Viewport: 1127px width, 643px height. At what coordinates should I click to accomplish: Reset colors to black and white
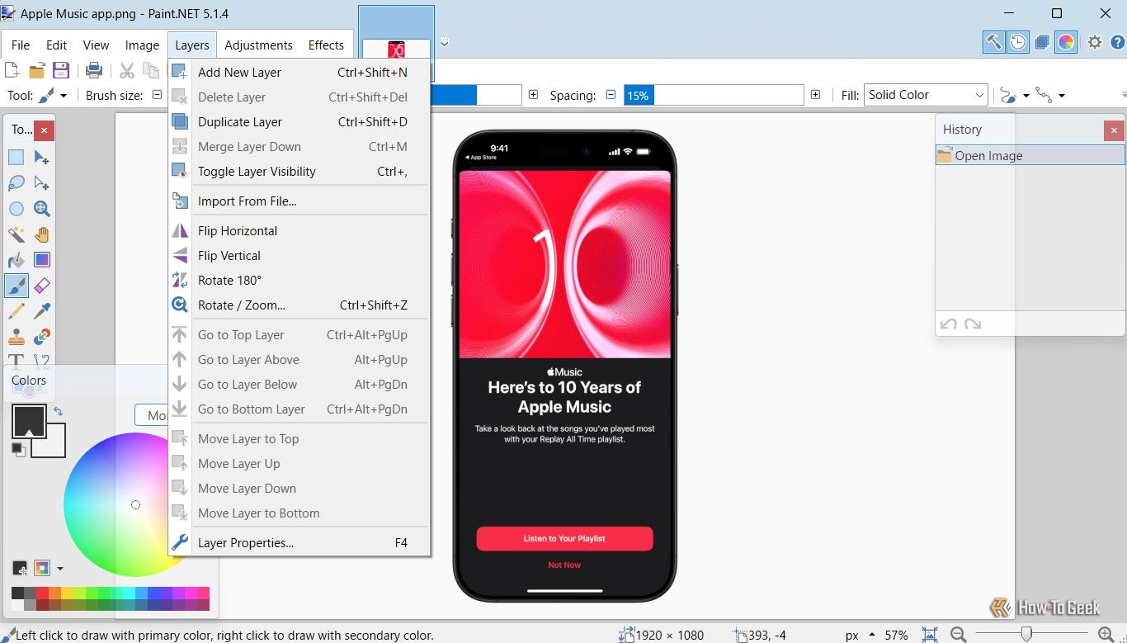pyautogui.click(x=18, y=448)
